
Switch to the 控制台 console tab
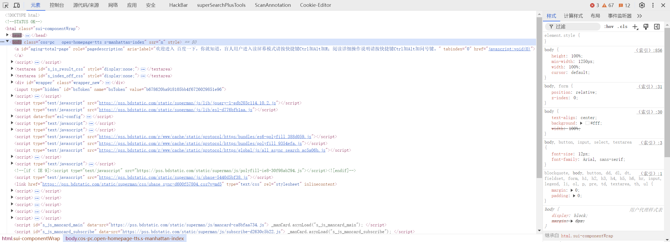(x=57, y=5)
